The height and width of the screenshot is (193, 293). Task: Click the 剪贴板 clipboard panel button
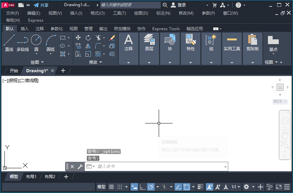pyautogui.click(x=253, y=49)
